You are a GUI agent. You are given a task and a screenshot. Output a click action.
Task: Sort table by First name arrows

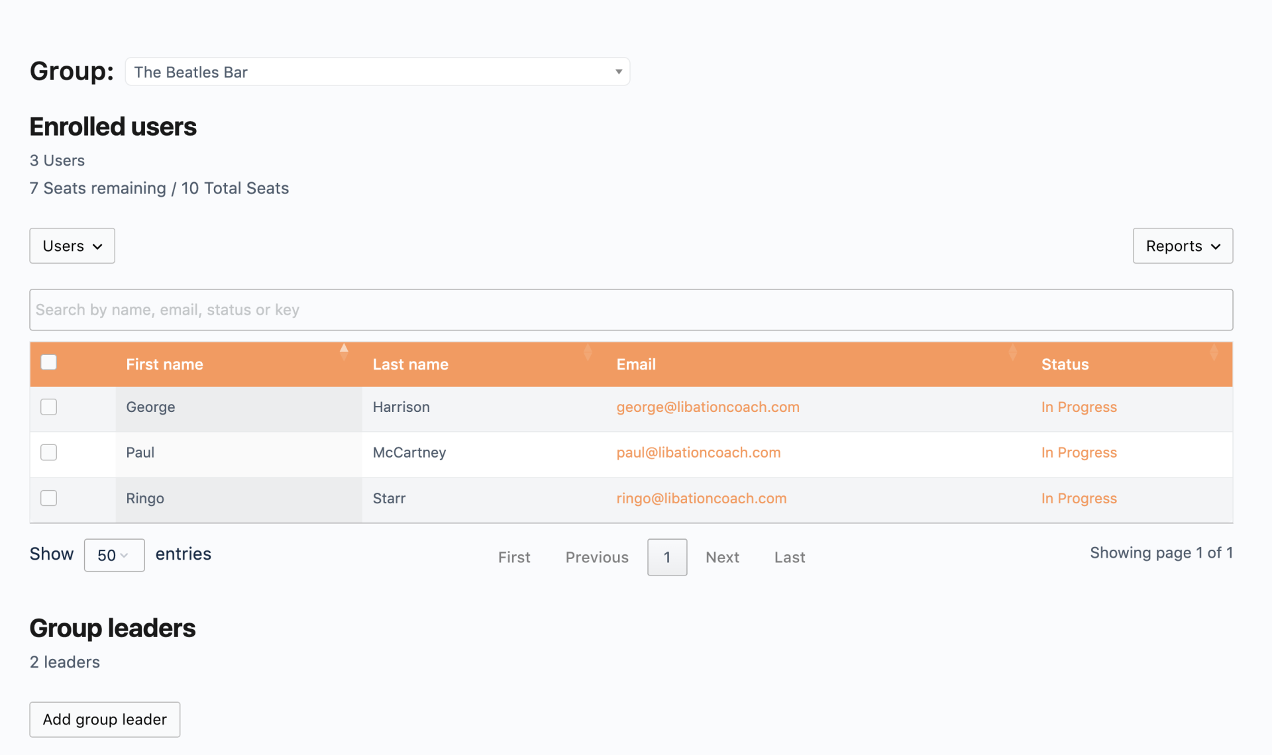point(344,352)
